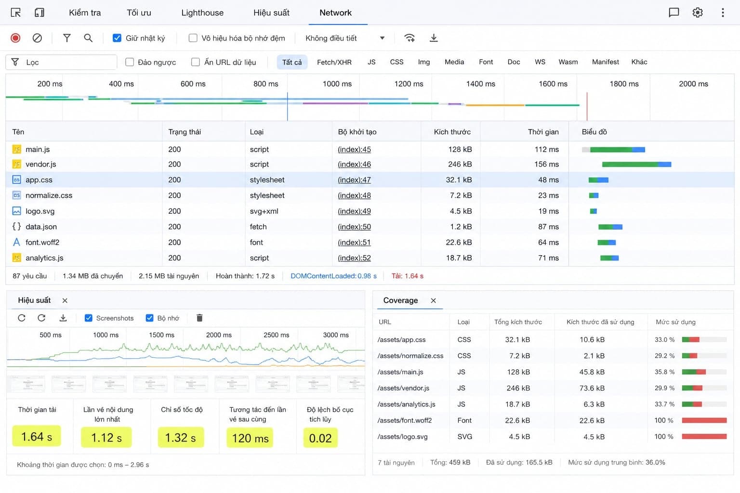Image resolution: width=740 pixels, height=493 pixels.
Task: Click the data.json braces icon
Action: pos(16,226)
